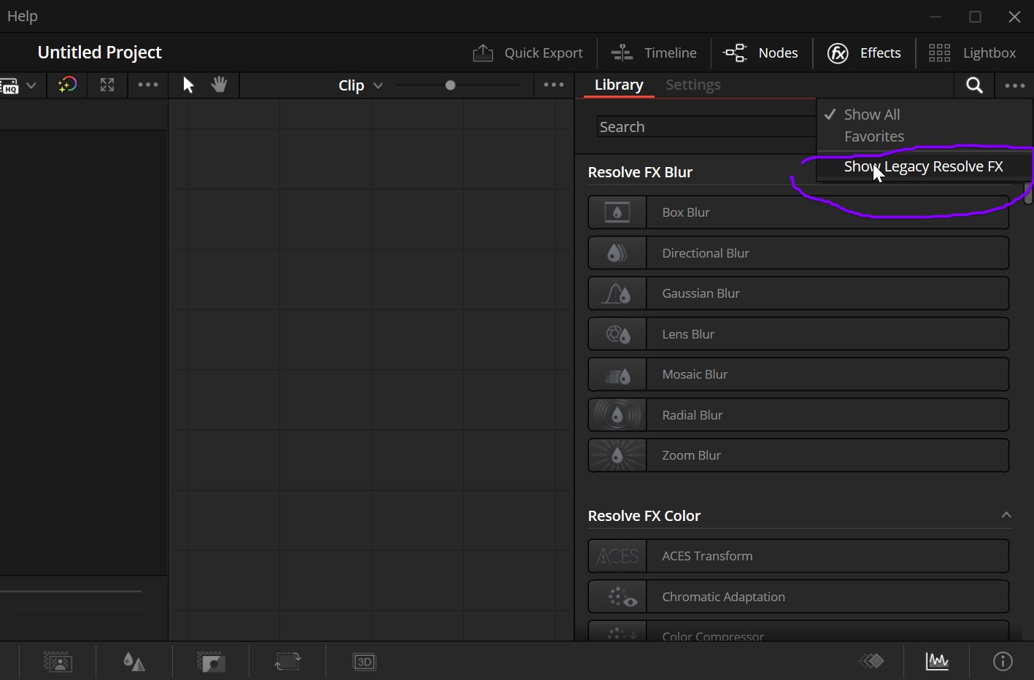This screenshot has height=680, width=1034.
Task: Click the Chromatic Adaptation icon
Action: click(617, 597)
